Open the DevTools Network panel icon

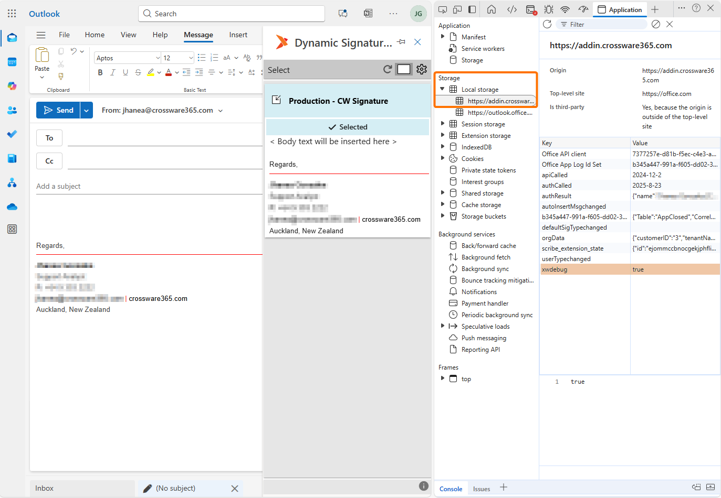pos(565,9)
